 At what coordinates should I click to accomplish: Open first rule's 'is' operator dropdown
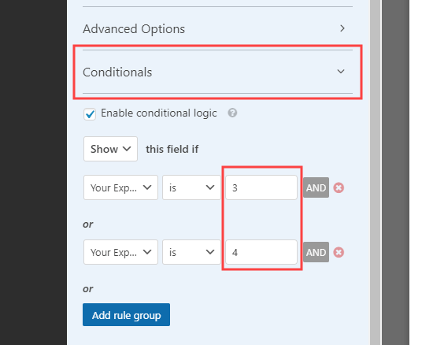tap(191, 187)
